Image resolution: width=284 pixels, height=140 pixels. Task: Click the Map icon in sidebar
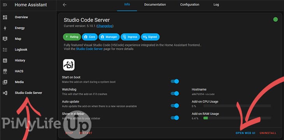pyautogui.click(x=5, y=39)
